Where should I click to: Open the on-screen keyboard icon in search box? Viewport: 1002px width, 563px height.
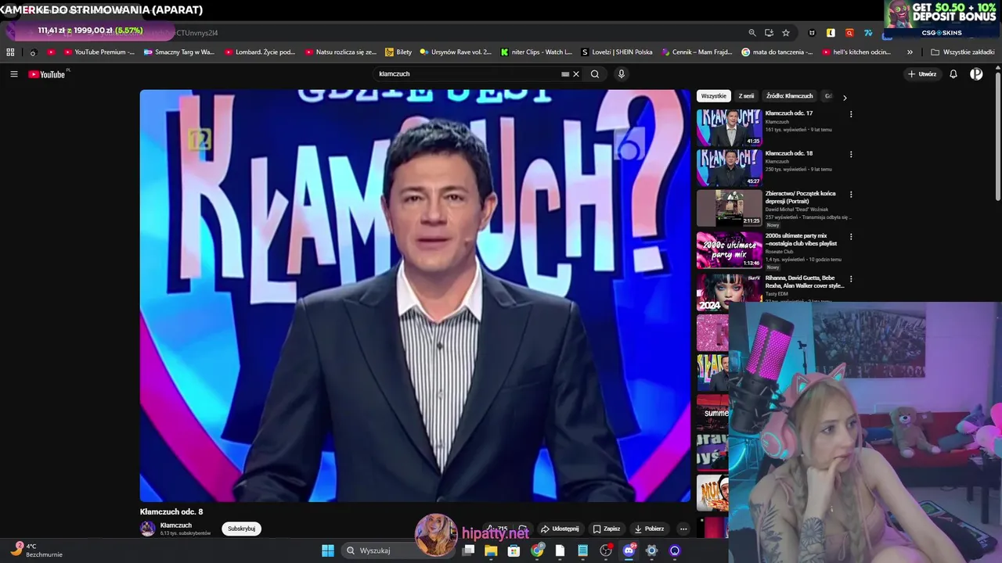pos(565,74)
